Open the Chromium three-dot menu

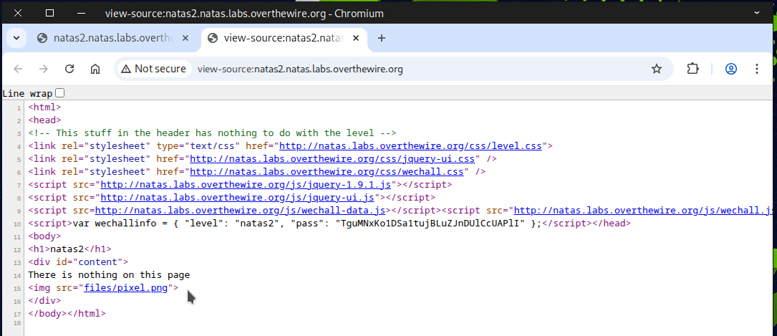[757, 69]
